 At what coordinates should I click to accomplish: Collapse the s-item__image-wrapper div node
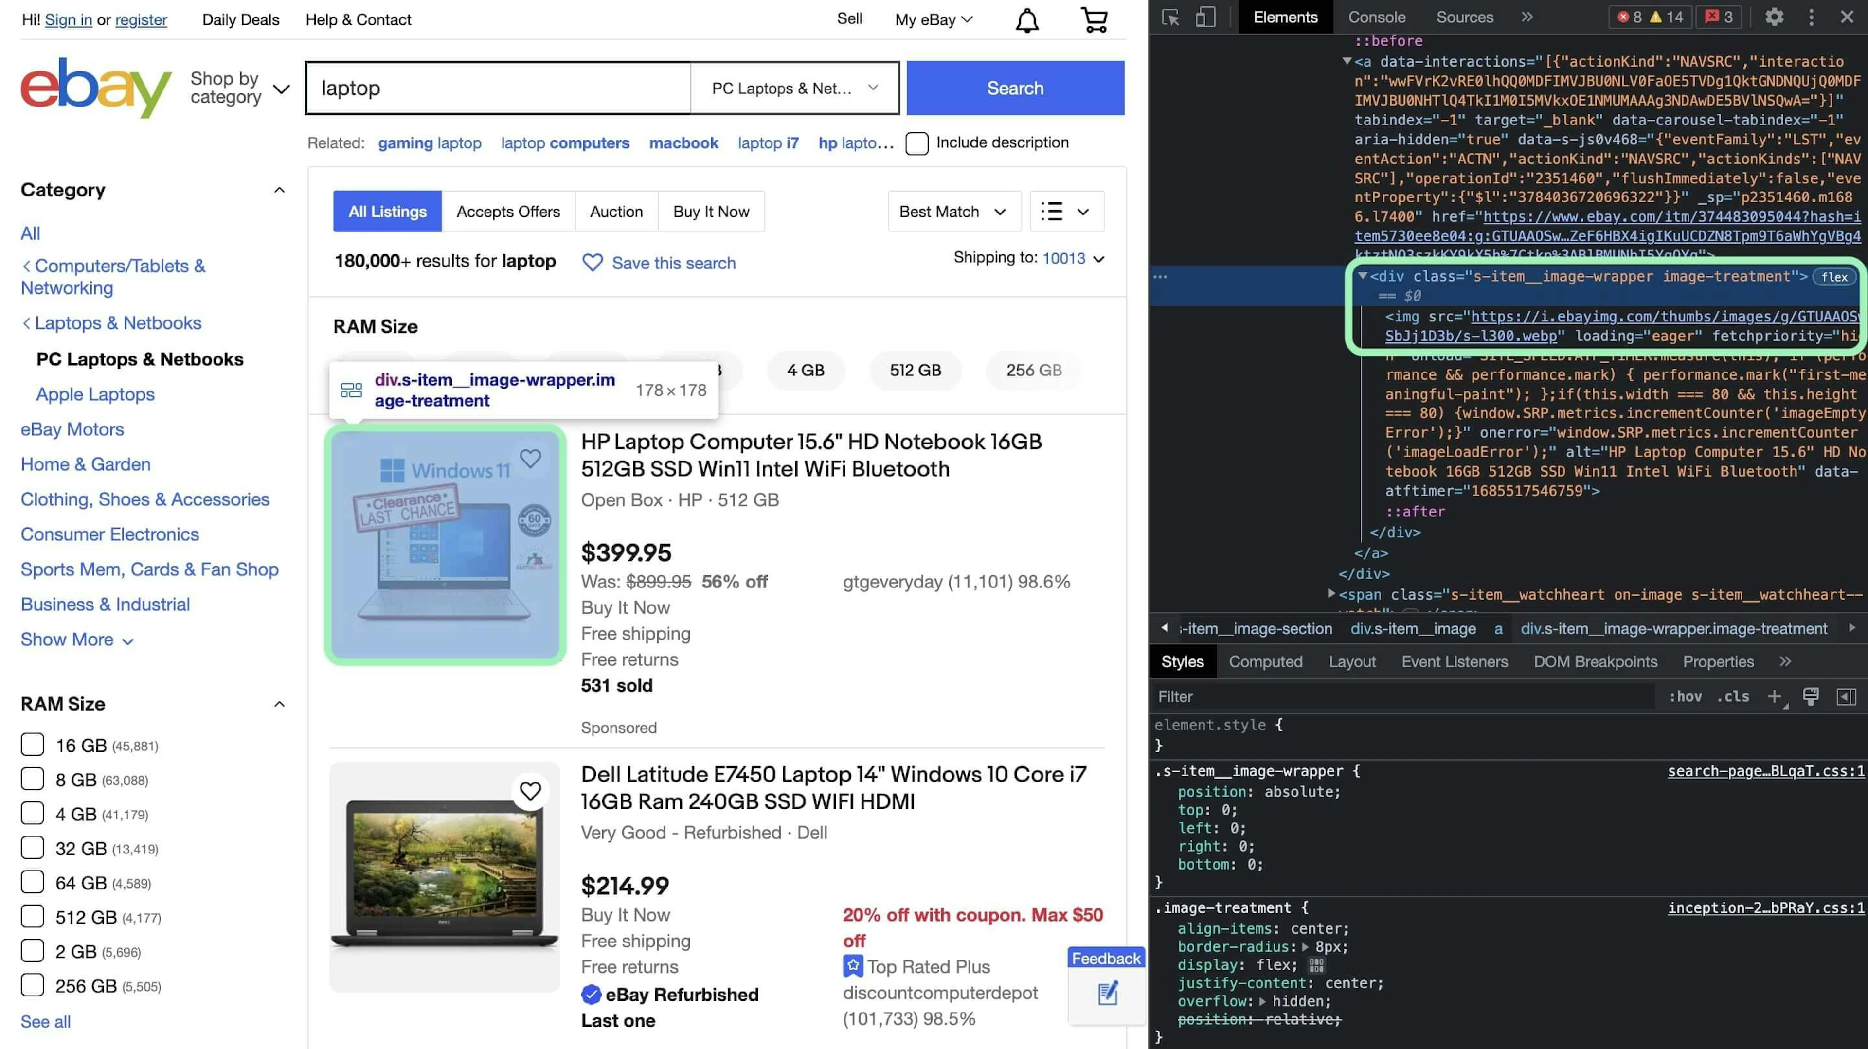click(1363, 276)
